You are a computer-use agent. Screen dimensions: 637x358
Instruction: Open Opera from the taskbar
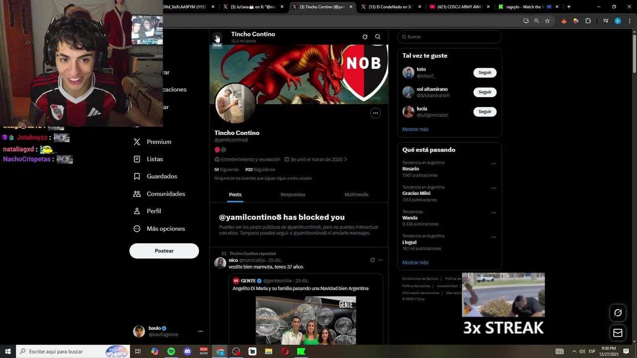point(285,352)
